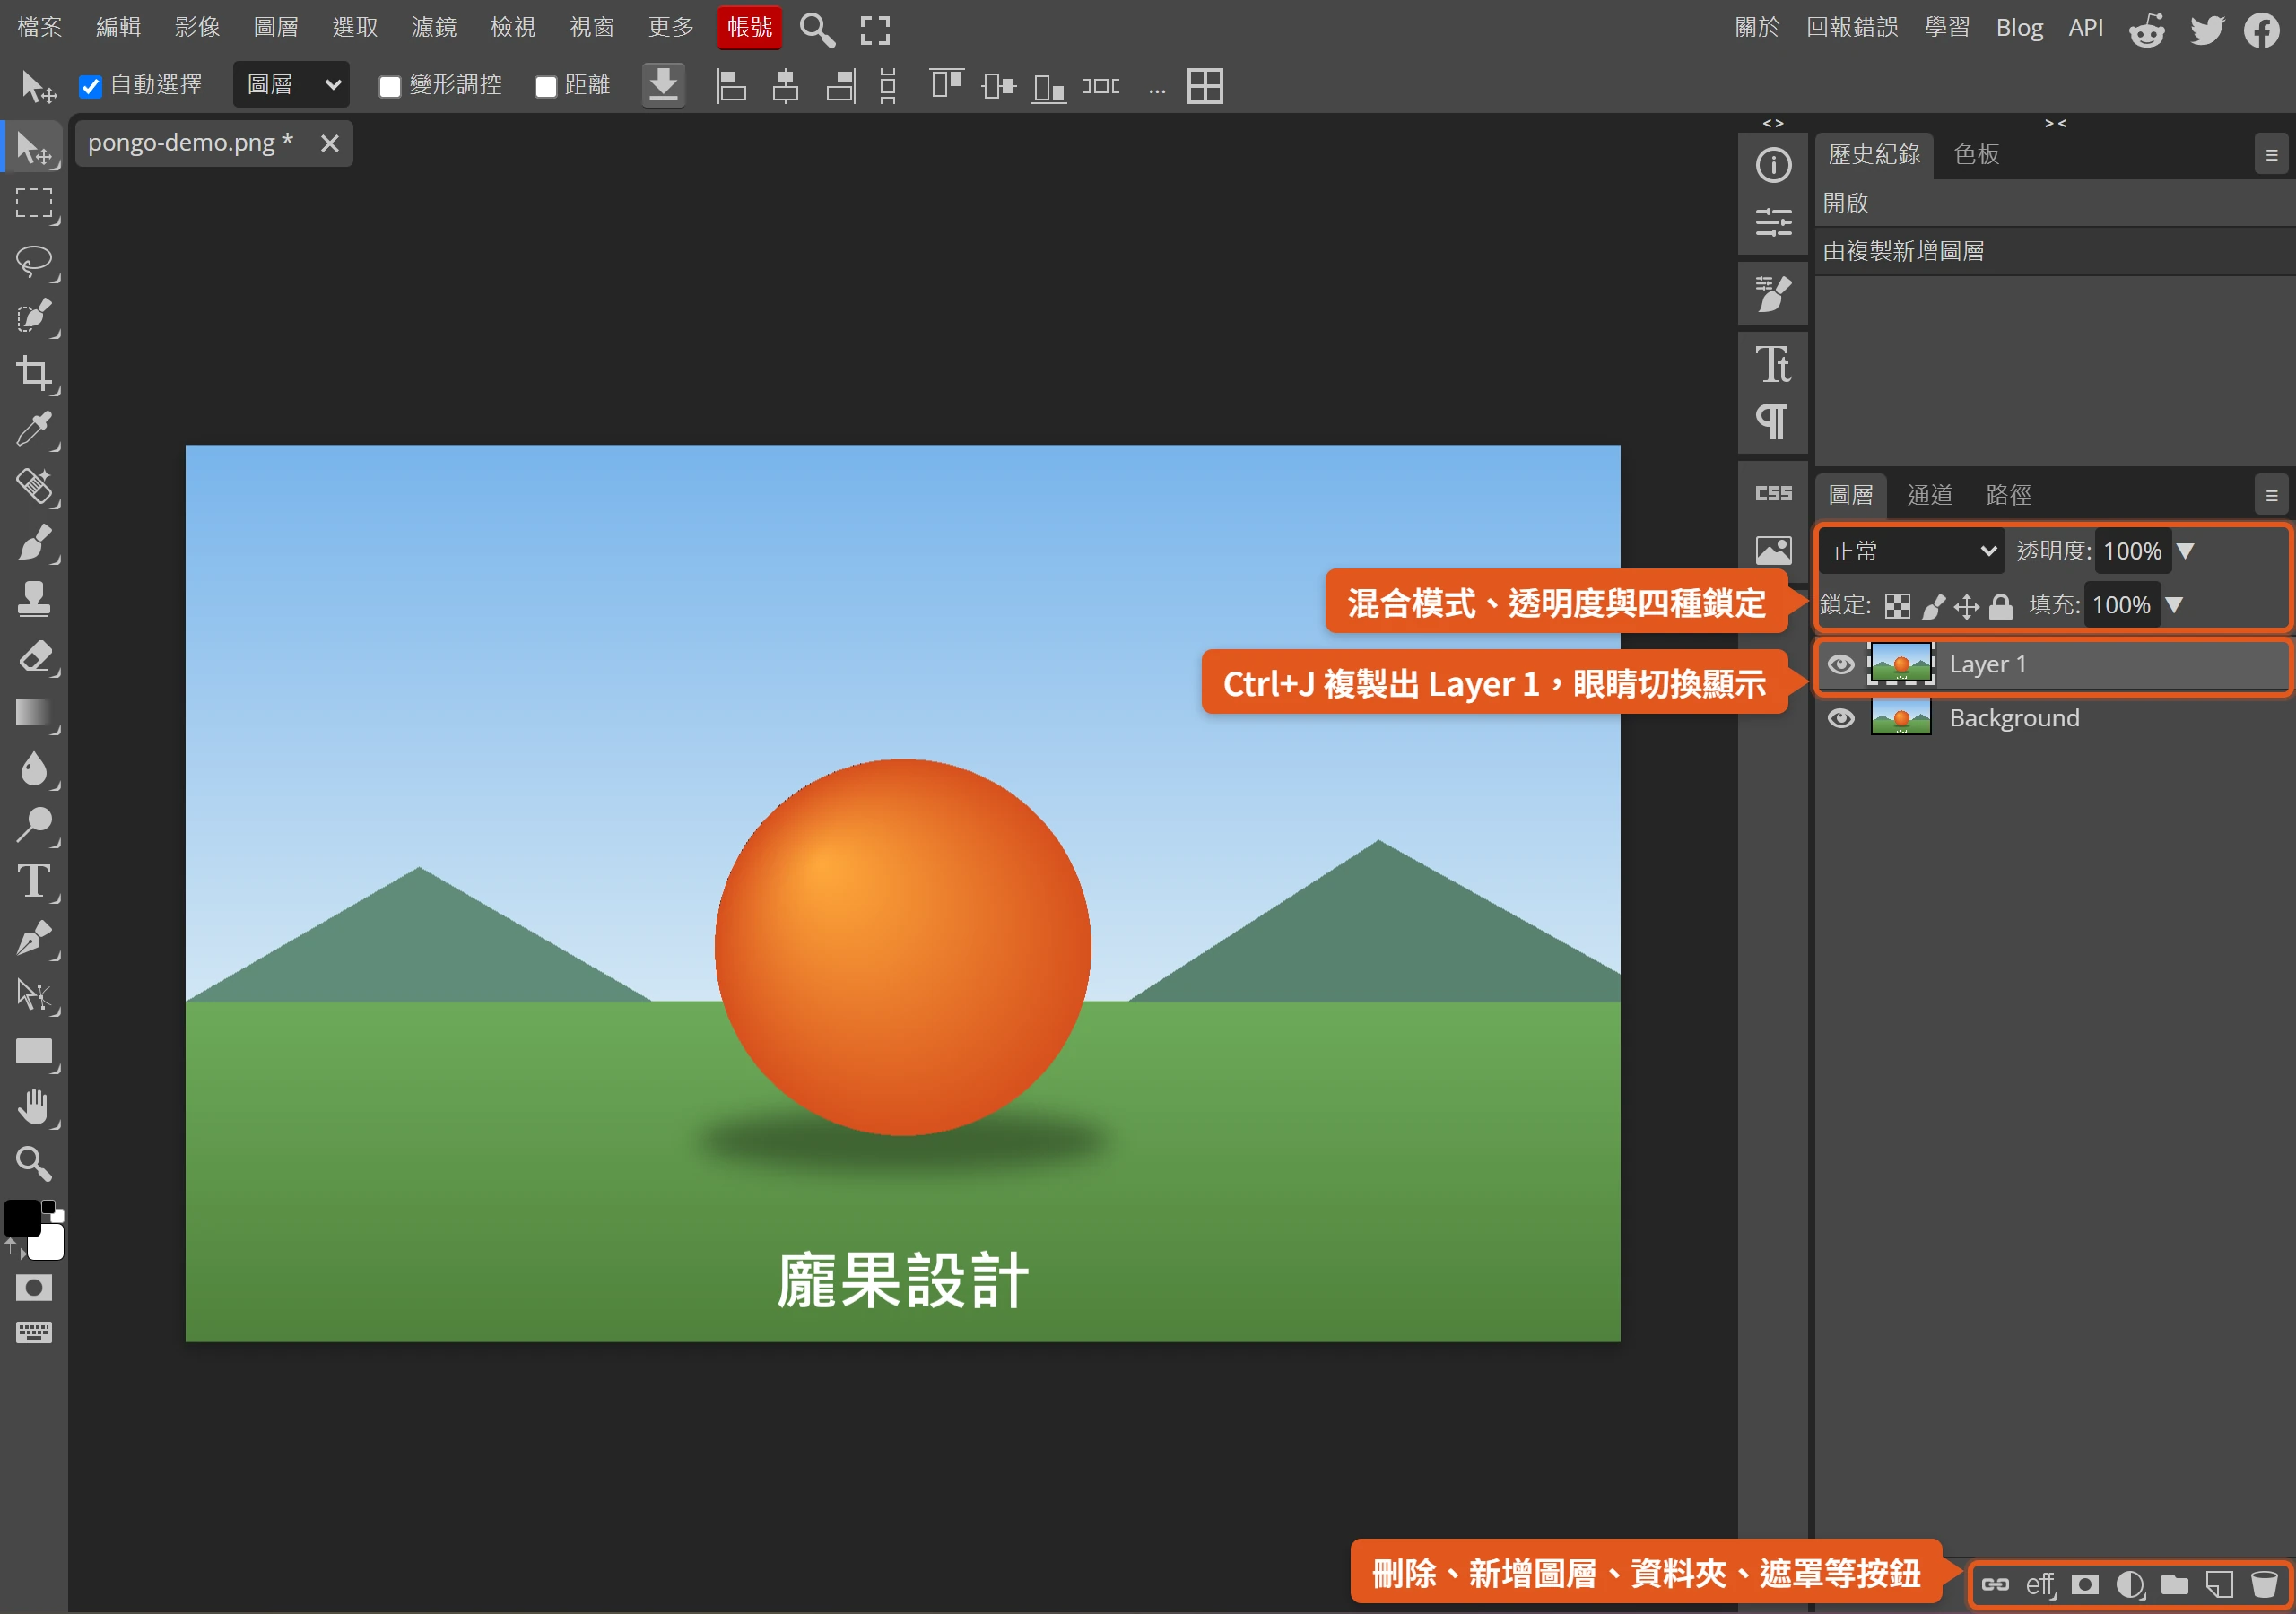2296x1614 pixels.
Task: Select the Eyedropper tool
Action: pyautogui.click(x=34, y=430)
